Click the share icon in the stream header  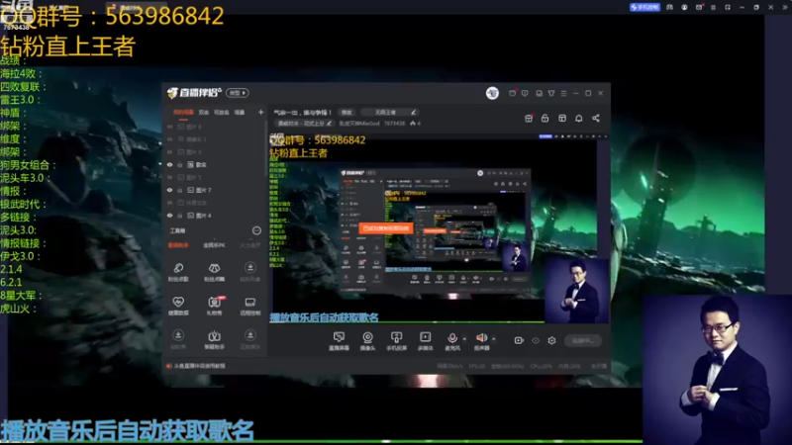[x=596, y=118]
